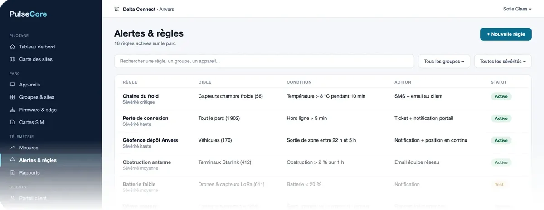Viewport: 544px width, 210px height.
Task: Click 'Batterie < 20 %' condition
Action: pyautogui.click(x=304, y=184)
